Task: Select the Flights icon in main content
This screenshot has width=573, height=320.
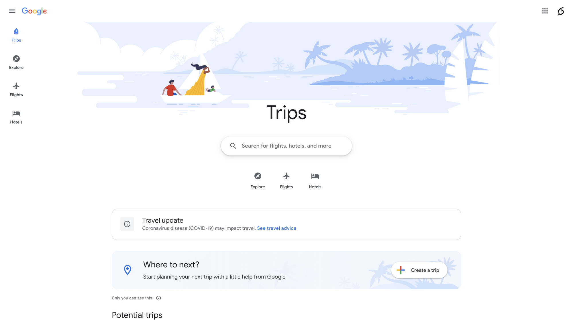Action: coord(286,176)
